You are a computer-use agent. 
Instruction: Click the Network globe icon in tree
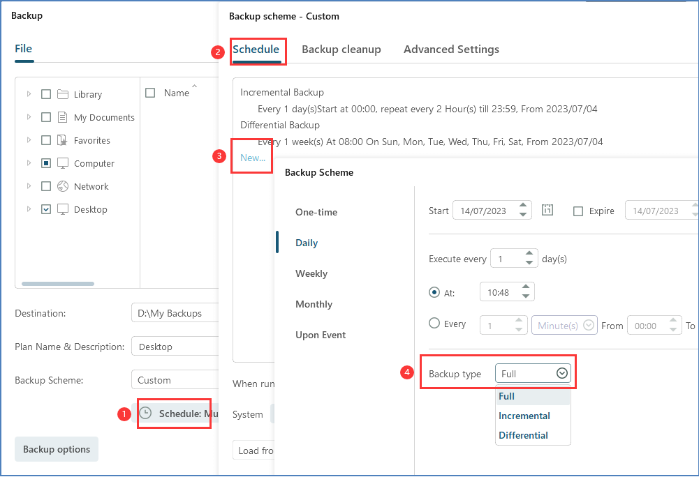(x=63, y=186)
